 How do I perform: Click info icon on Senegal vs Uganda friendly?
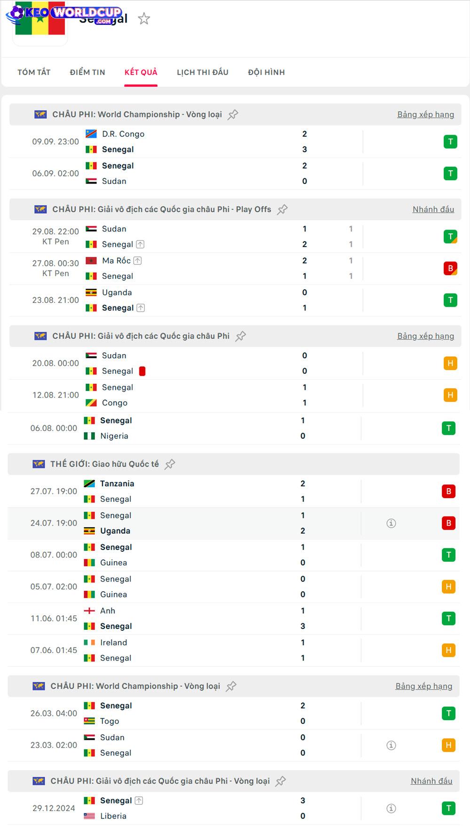[391, 523]
